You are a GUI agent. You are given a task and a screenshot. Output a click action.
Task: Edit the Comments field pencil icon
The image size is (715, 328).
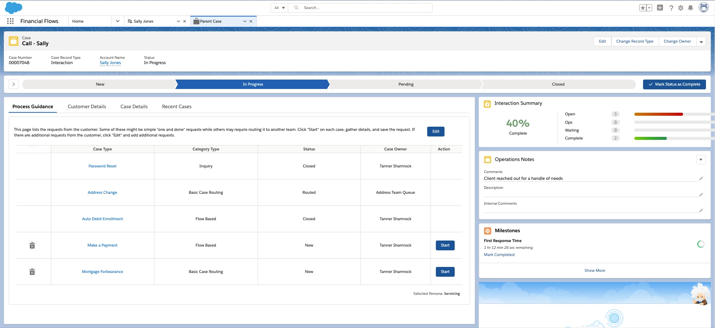(x=701, y=179)
